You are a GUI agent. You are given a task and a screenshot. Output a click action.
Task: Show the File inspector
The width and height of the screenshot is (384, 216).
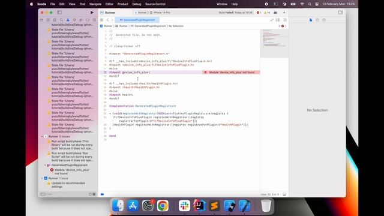pyautogui.click(x=311, y=20)
